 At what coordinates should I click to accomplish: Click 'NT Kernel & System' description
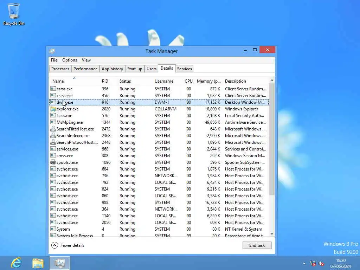pos(244,229)
